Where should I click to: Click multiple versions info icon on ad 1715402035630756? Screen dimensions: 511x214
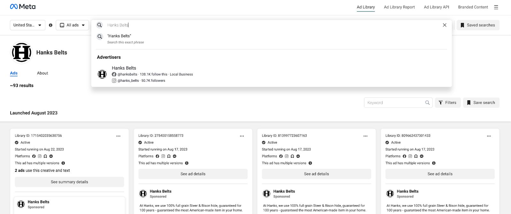point(63,163)
